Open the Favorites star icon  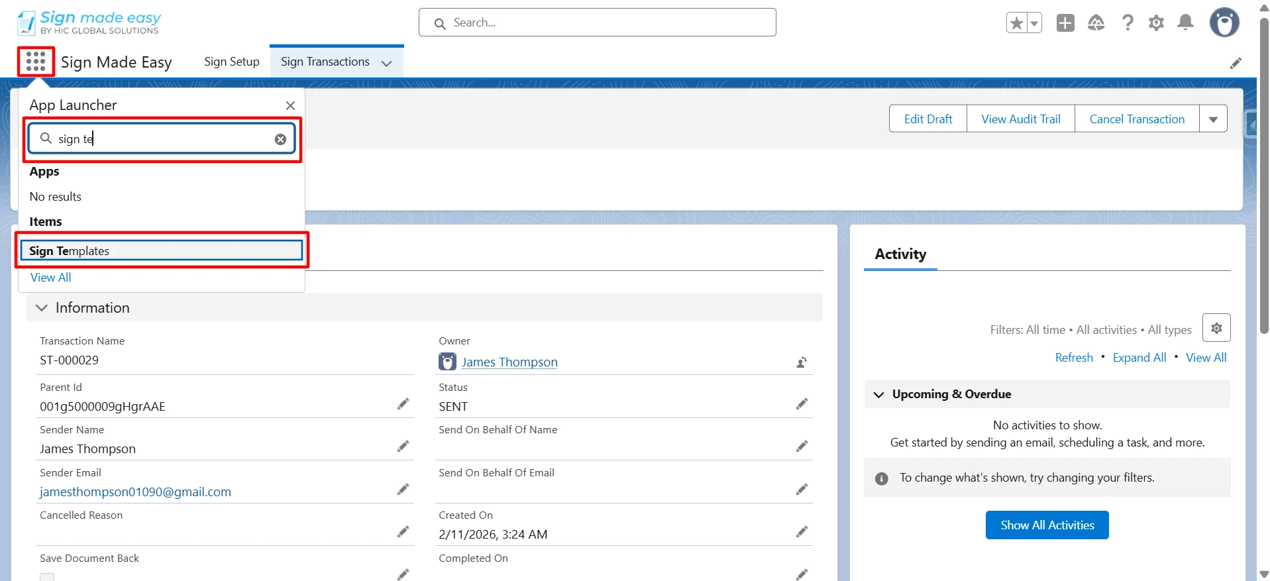[1016, 23]
